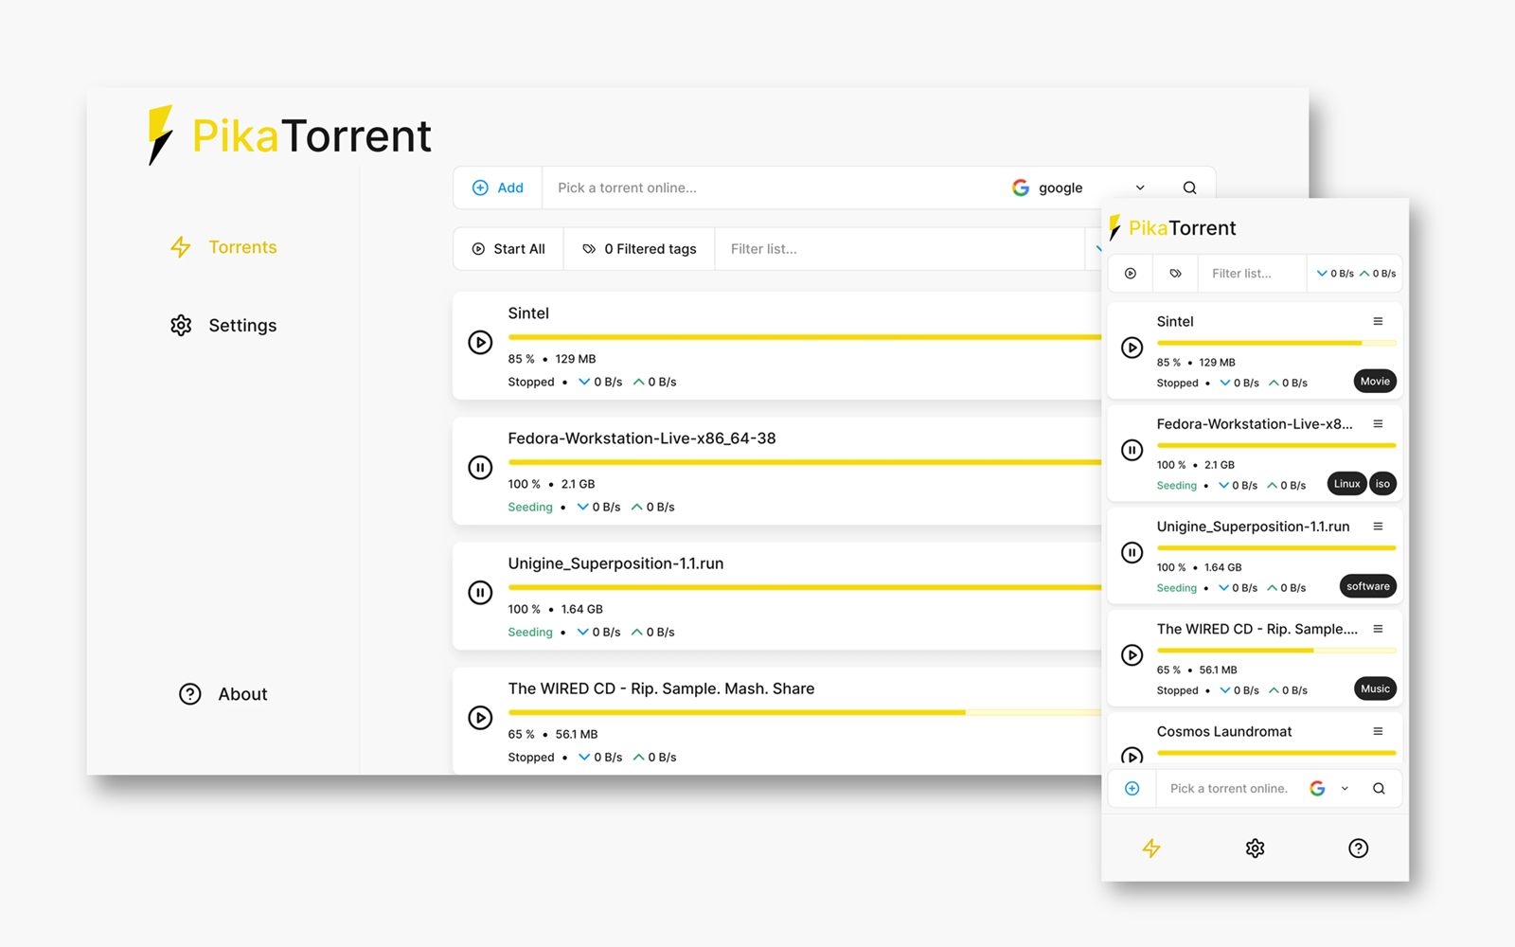Screen dimensions: 1515x947
Task: Open the Torrents lightning tab in mobile bottom bar
Action: click(1151, 849)
